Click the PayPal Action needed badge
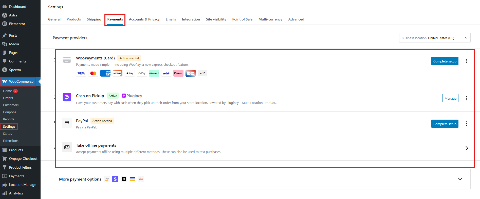The height and width of the screenshot is (199, 480). 102,121
